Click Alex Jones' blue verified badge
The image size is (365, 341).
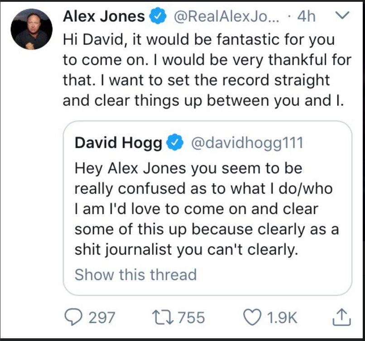[158, 15]
